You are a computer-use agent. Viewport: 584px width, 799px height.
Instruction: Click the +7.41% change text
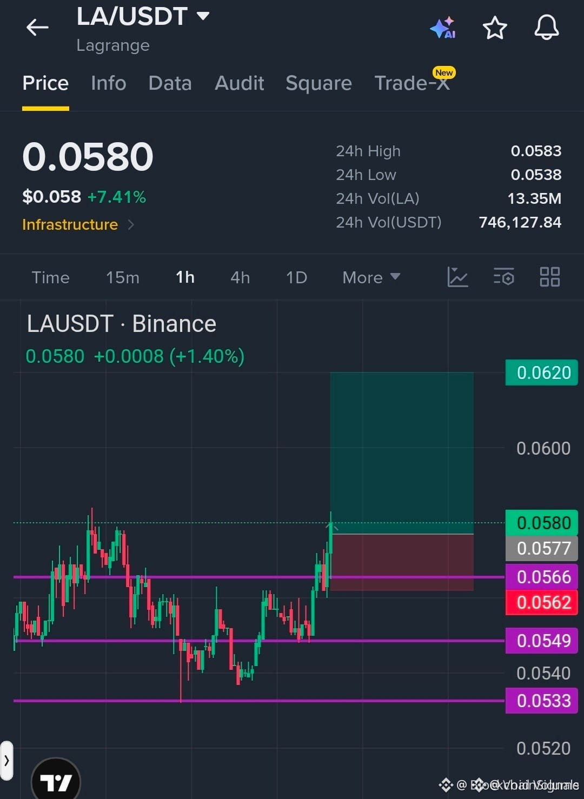[x=117, y=197]
